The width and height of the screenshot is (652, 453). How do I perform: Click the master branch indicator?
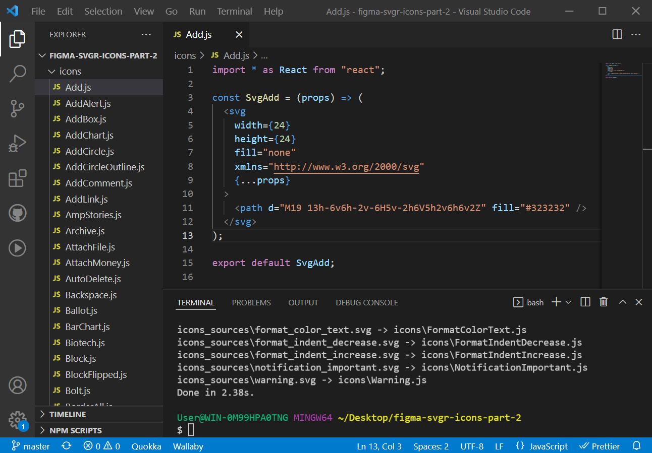pos(31,446)
